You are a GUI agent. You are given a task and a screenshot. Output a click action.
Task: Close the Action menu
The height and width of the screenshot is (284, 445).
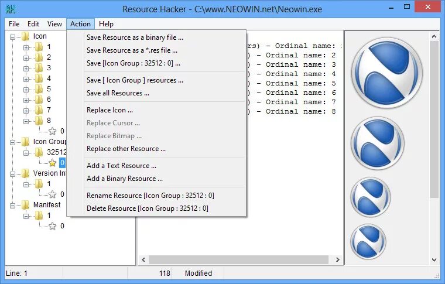point(81,24)
